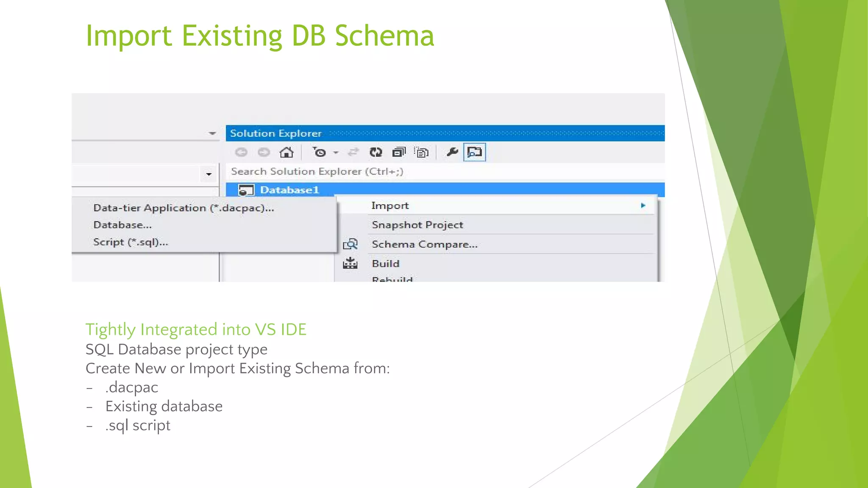Click the Build icon in the menu
The height and width of the screenshot is (488, 868).
coord(350,263)
